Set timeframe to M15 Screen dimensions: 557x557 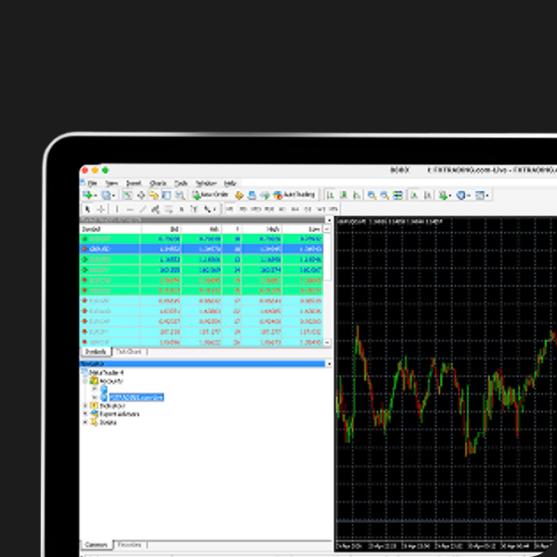click(x=256, y=209)
